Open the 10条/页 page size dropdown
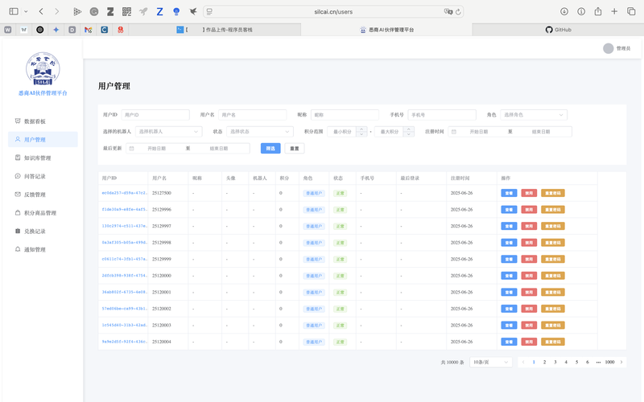The height and width of the screenshot is (402, 644). [491, 363]
